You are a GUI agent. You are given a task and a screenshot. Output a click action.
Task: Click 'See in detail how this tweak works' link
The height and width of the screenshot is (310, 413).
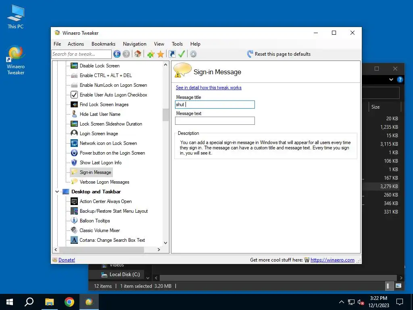tap(209, 88)
